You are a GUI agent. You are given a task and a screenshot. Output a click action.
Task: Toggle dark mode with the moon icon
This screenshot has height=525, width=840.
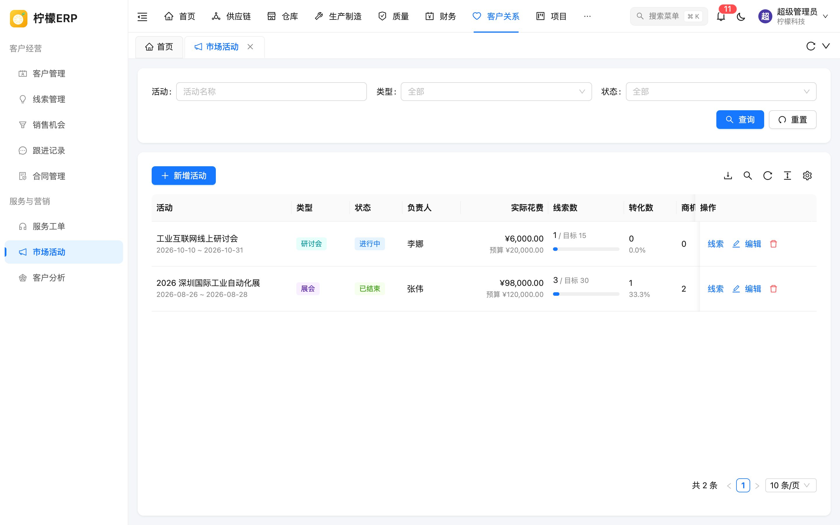pyautogui.click(x=741, y=16)
